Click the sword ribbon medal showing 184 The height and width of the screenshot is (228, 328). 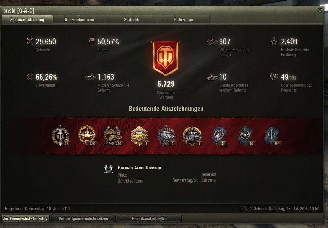272,136
